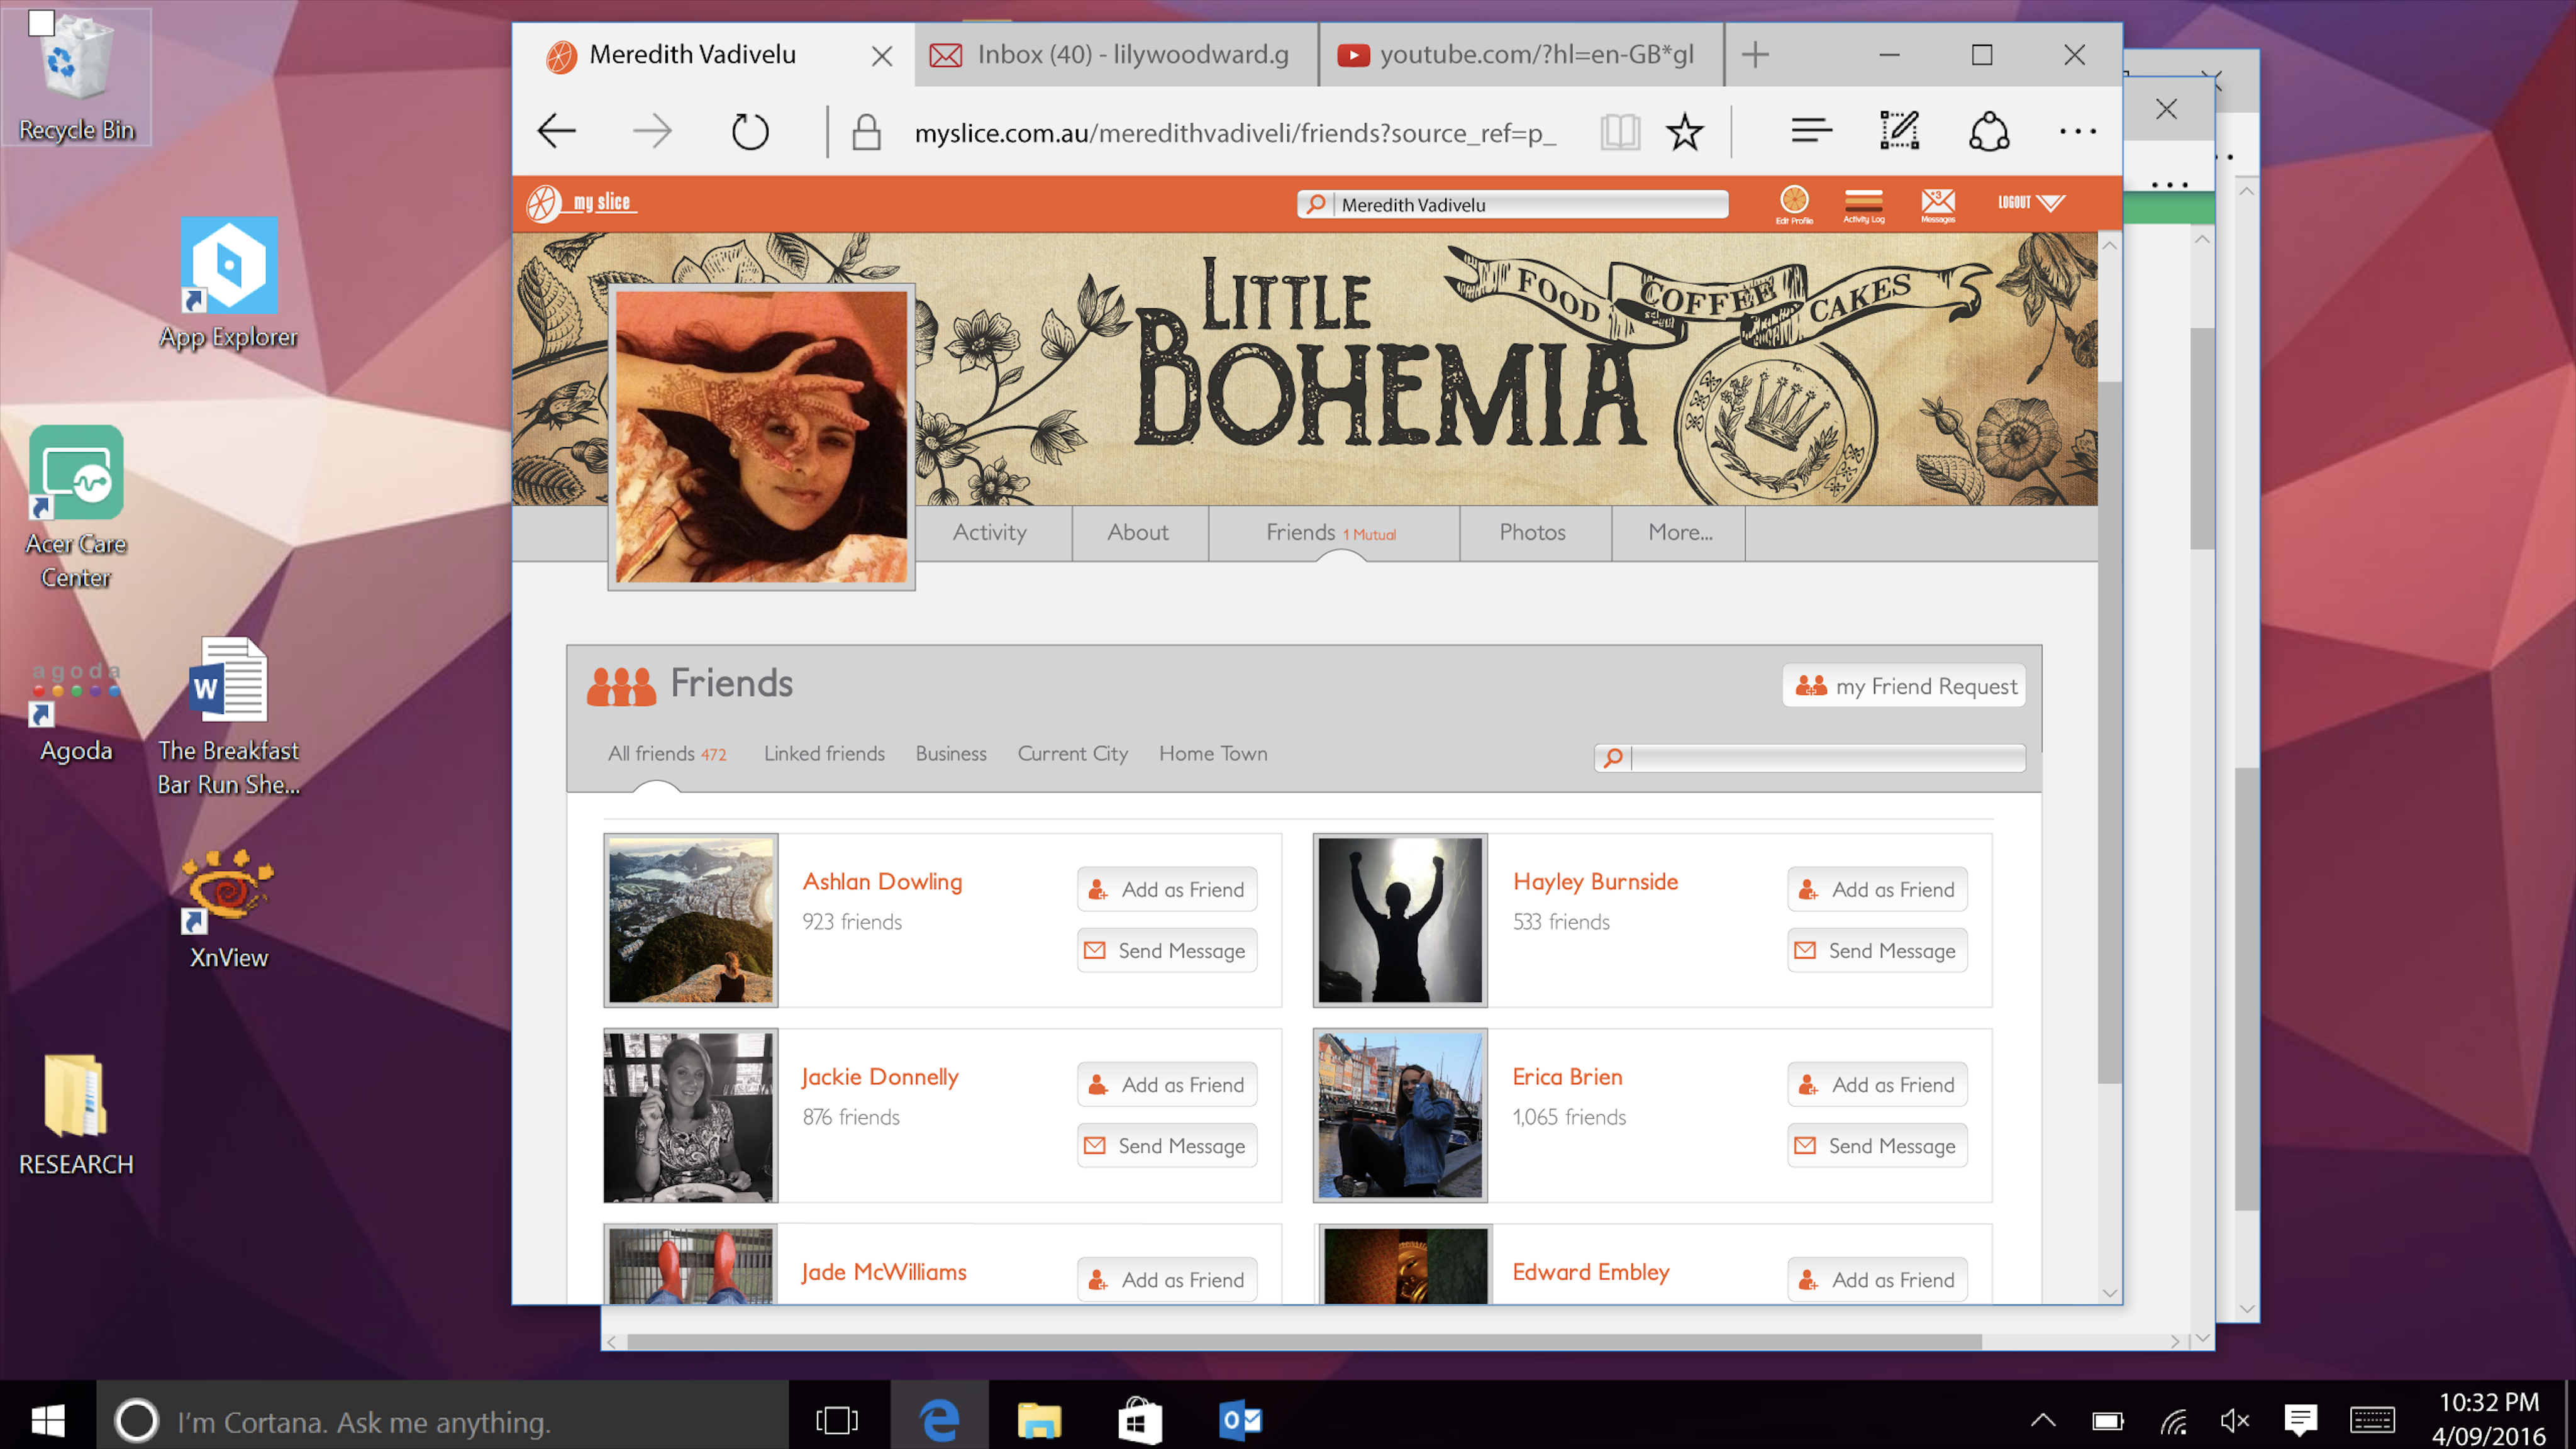This screenshot has height=1449, width=2576.
Task: Select the XnView desktop shortcut
Action: (229, 910)
